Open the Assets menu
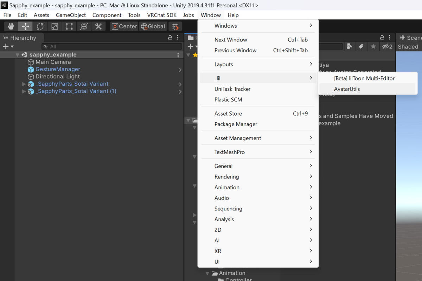Screen dimensions: 422x281 coord(41,15)
